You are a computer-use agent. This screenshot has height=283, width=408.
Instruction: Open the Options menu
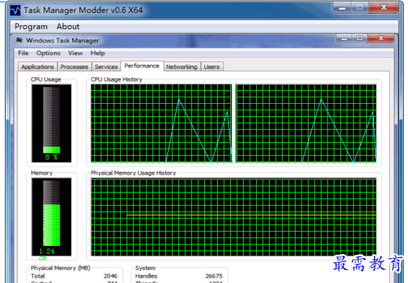(x=48, y=53)
